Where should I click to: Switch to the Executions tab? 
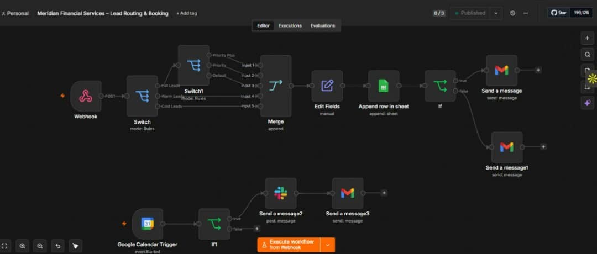(290, 25)
